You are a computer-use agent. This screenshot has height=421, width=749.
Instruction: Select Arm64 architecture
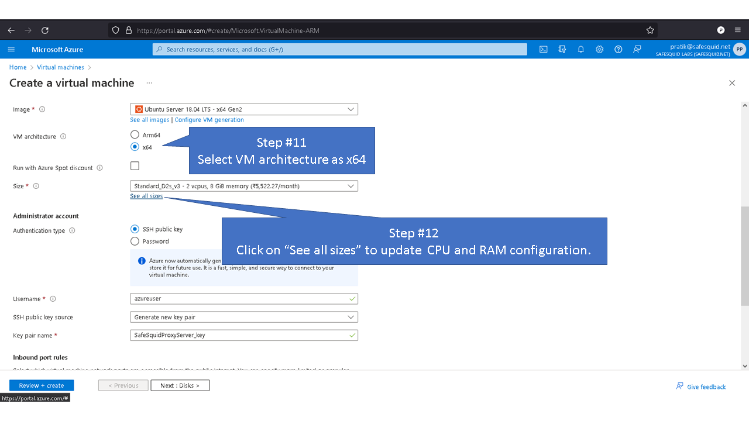click(x=135, y=135)
